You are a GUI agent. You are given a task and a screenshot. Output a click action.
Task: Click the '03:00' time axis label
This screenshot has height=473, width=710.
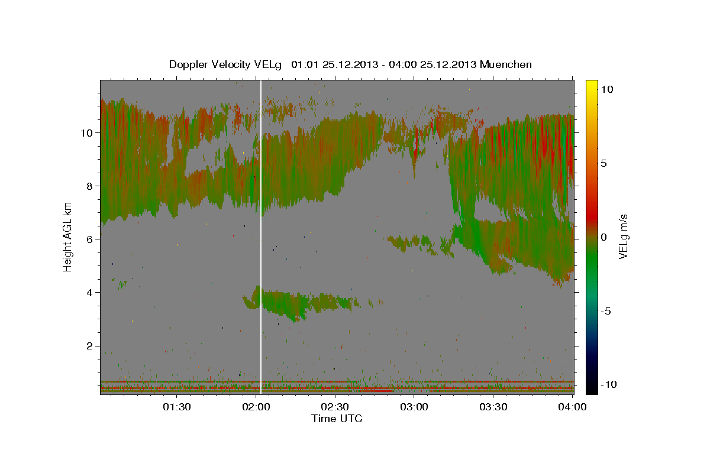pos(414,407)
